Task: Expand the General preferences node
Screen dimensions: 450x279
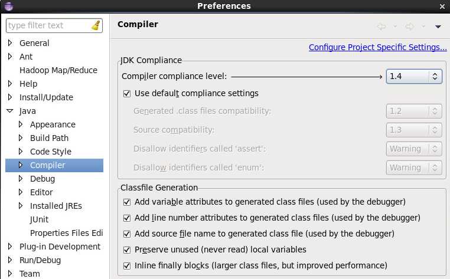Action: pos(10,43)
